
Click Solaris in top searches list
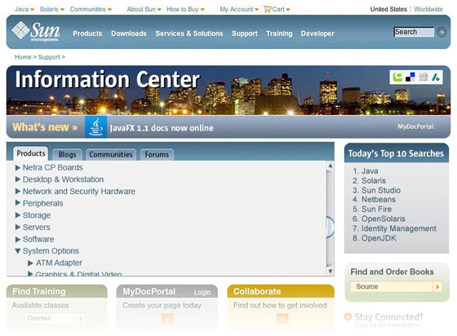point(374,180)
